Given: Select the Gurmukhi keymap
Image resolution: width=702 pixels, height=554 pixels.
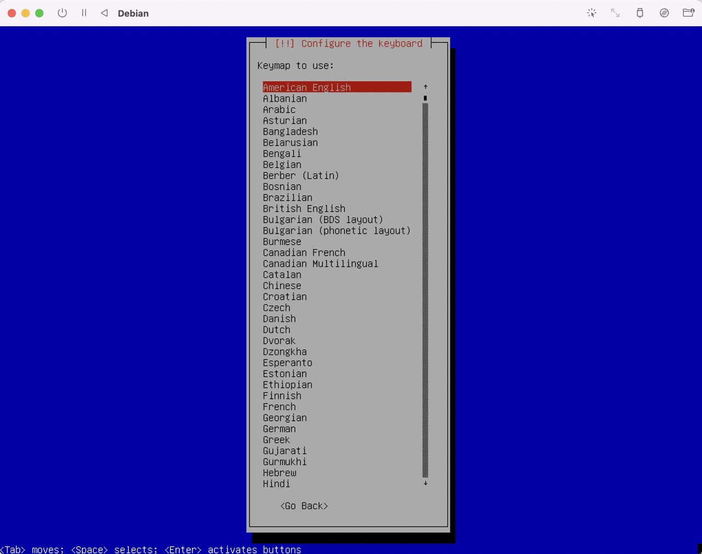Looking at the screenshot, I should click(285, 462).
